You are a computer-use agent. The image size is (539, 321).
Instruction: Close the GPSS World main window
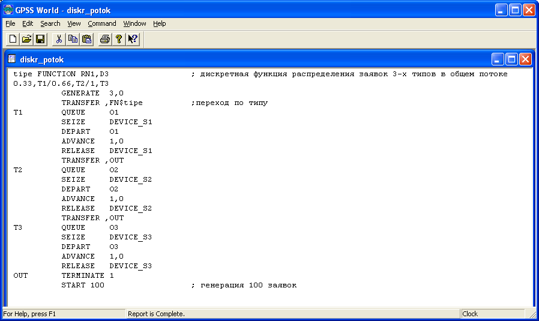pos(529,10)
